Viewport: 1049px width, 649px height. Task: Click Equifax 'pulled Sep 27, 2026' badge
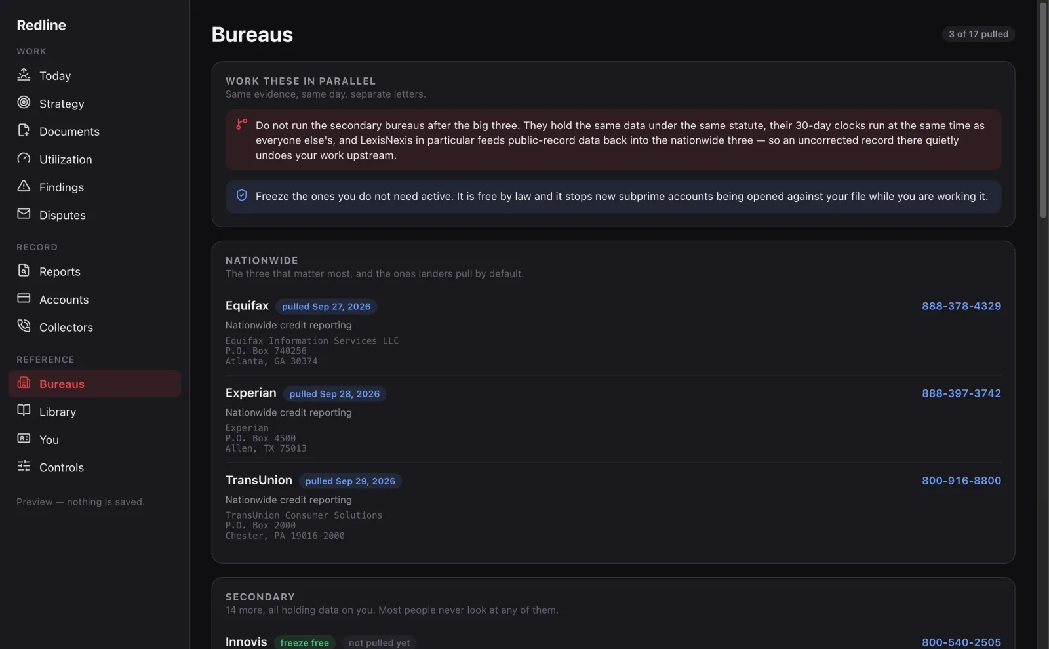click(x=326, y=307)
